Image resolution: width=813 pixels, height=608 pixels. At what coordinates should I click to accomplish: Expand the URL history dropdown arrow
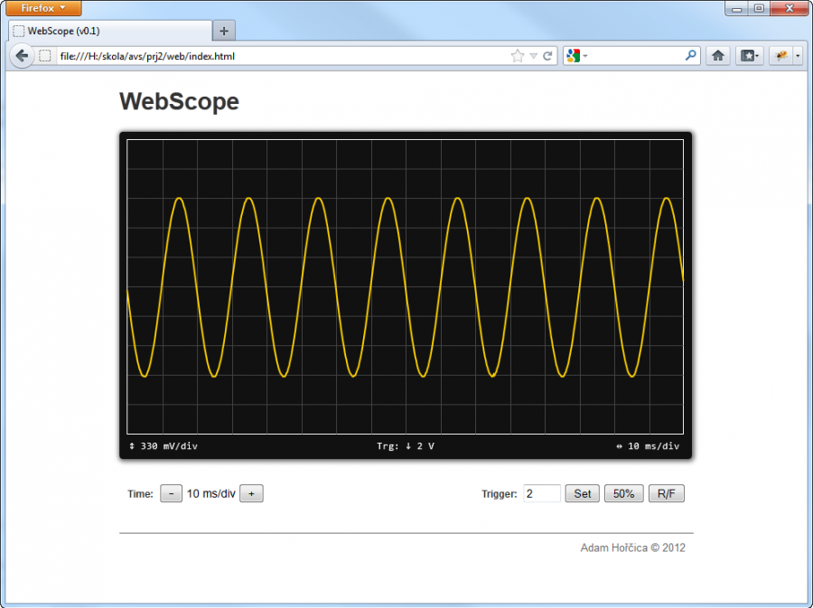tap(533, 56)
